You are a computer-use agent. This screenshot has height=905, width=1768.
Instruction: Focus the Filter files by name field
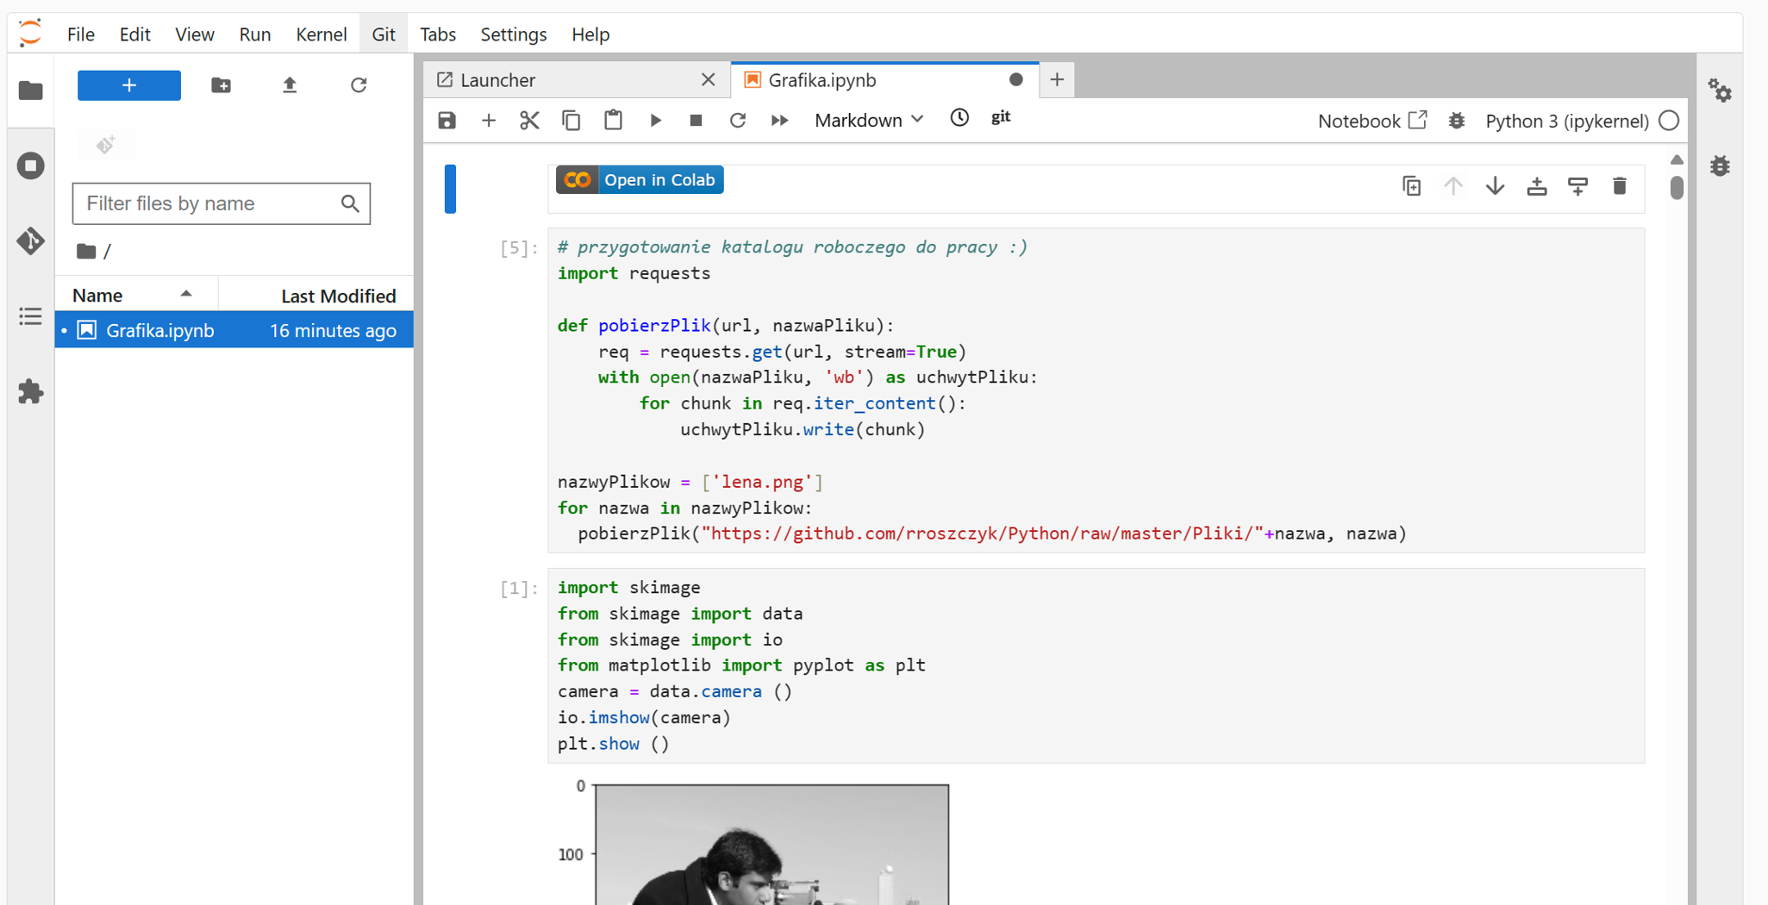(x=222, y=203)
